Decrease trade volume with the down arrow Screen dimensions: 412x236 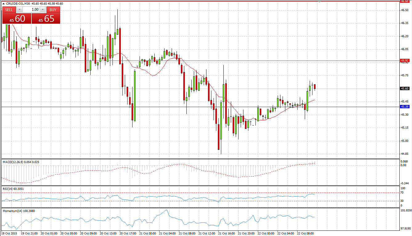(x=19, y=10)
